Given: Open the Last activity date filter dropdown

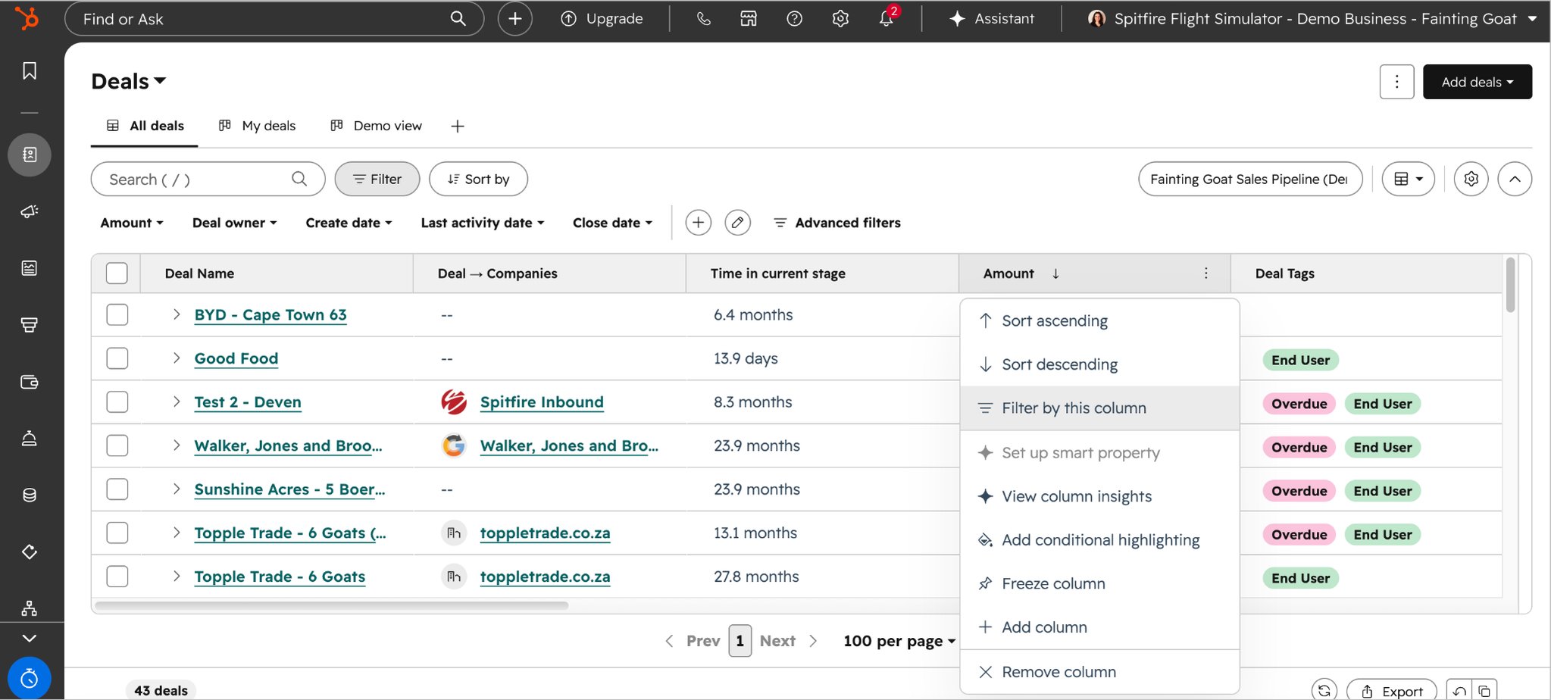Looking at the screenshot, I should click(x=483, y=223).
